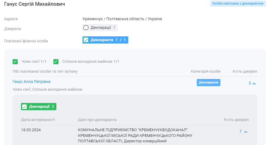Select the Декларації source radio circle

(86, 28)
